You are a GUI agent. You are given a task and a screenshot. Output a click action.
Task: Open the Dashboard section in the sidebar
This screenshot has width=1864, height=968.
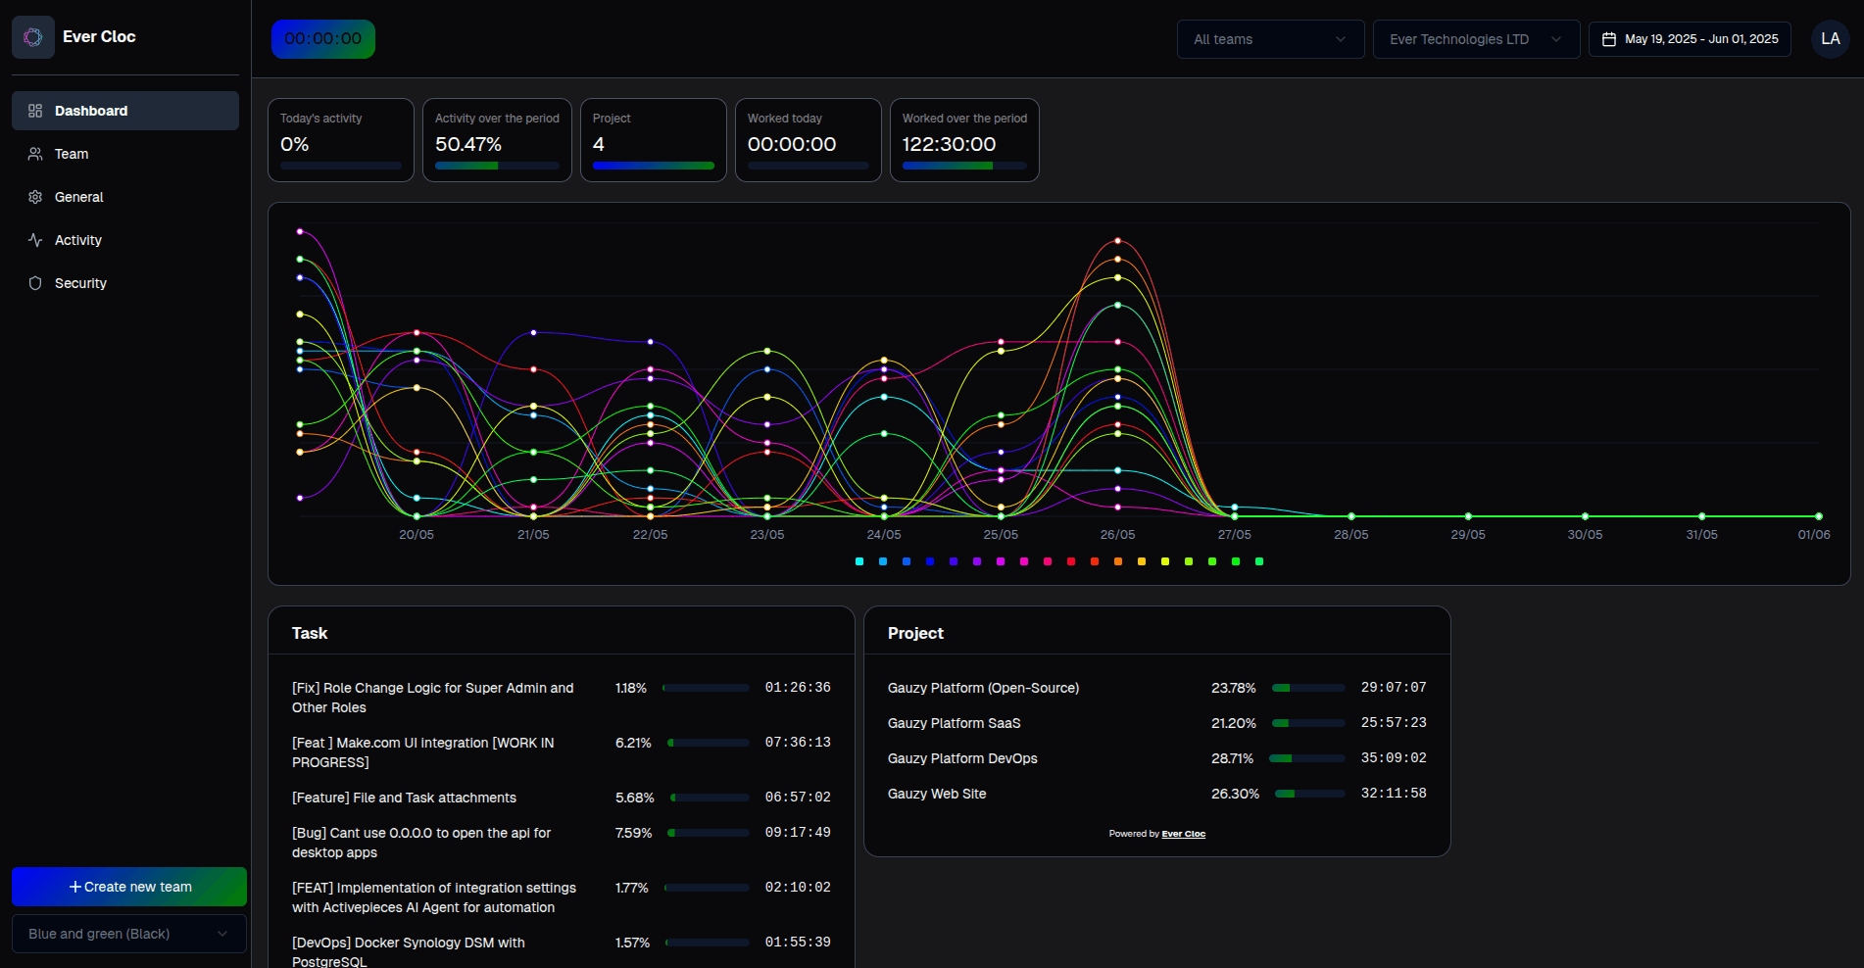(x=91, y=111)
